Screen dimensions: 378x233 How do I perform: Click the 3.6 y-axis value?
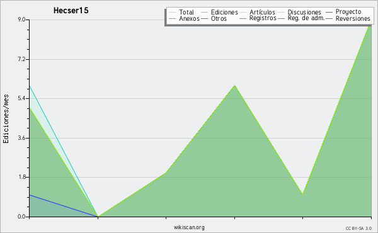21,138
